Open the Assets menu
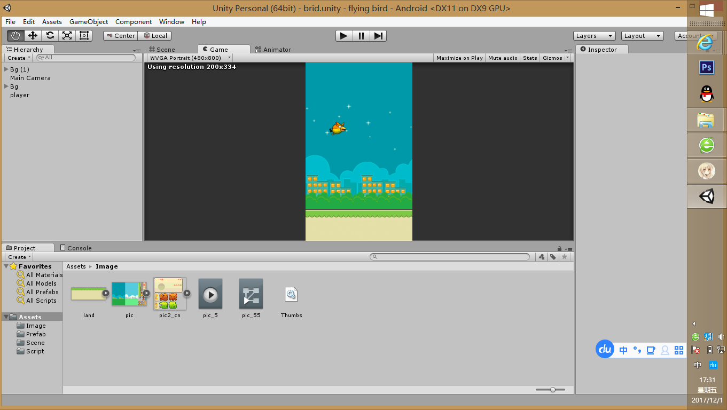The height and width of the screenshot is (410, 727). [52, 22]
